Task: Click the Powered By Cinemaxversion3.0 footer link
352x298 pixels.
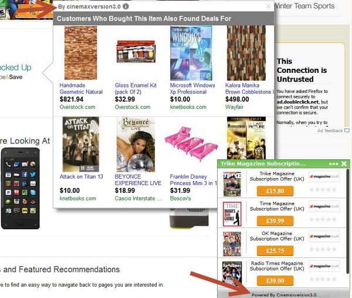Action: [x=284, y=295]
